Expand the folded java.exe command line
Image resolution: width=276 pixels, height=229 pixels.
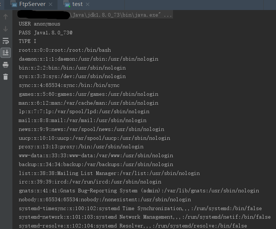pos(167,15)
